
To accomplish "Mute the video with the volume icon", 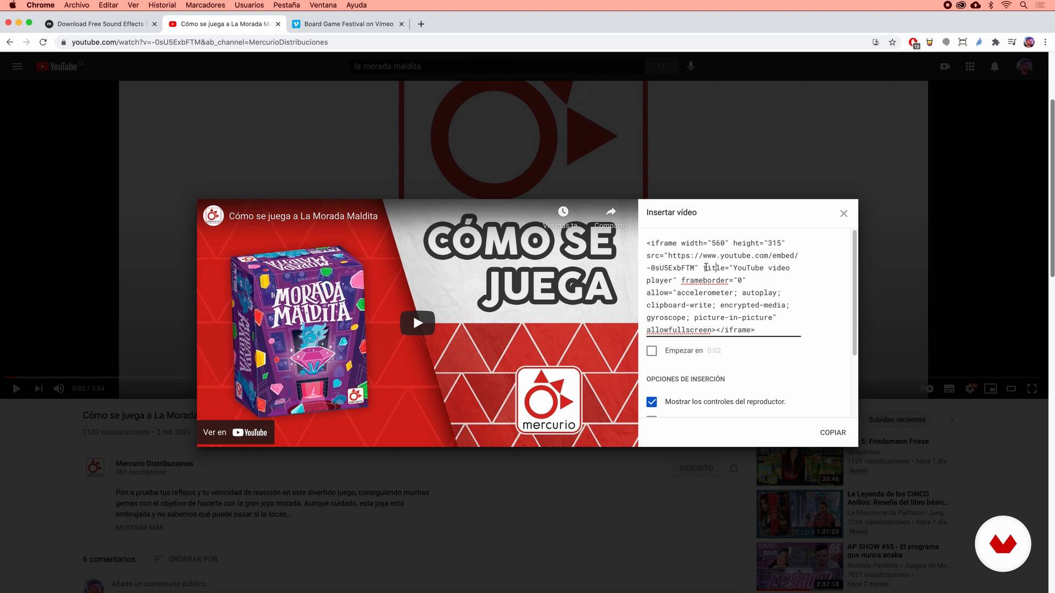I will 59,389.
